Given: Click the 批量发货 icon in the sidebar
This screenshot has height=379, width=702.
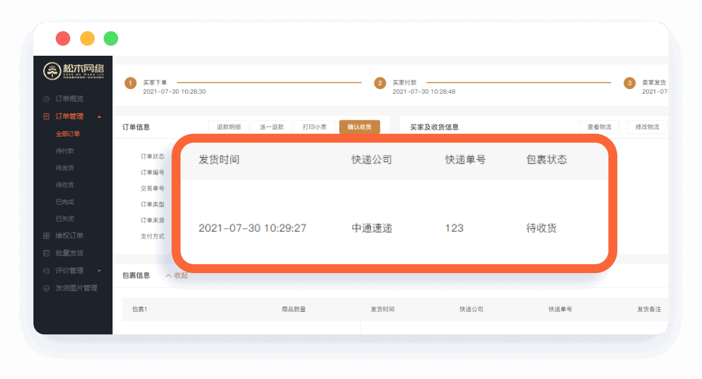Looking at the screenshot, I should click(46, 253).
